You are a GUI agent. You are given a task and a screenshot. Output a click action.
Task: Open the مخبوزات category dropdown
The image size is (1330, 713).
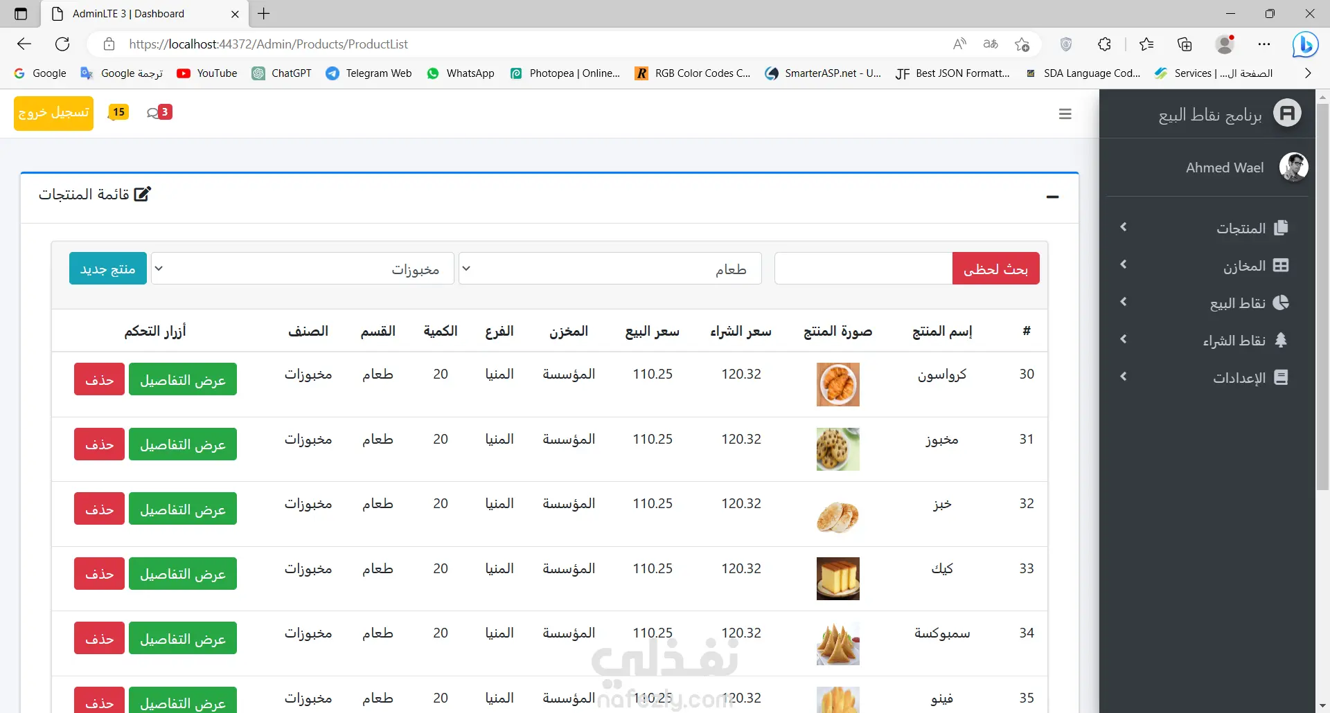click(302, 269)
